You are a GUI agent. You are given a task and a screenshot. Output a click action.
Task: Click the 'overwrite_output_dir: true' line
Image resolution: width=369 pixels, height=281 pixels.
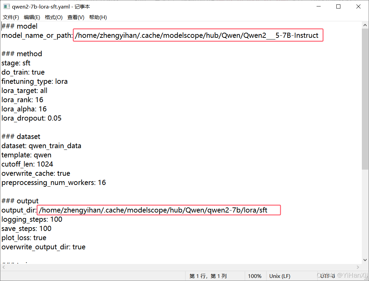coord(43,247)
